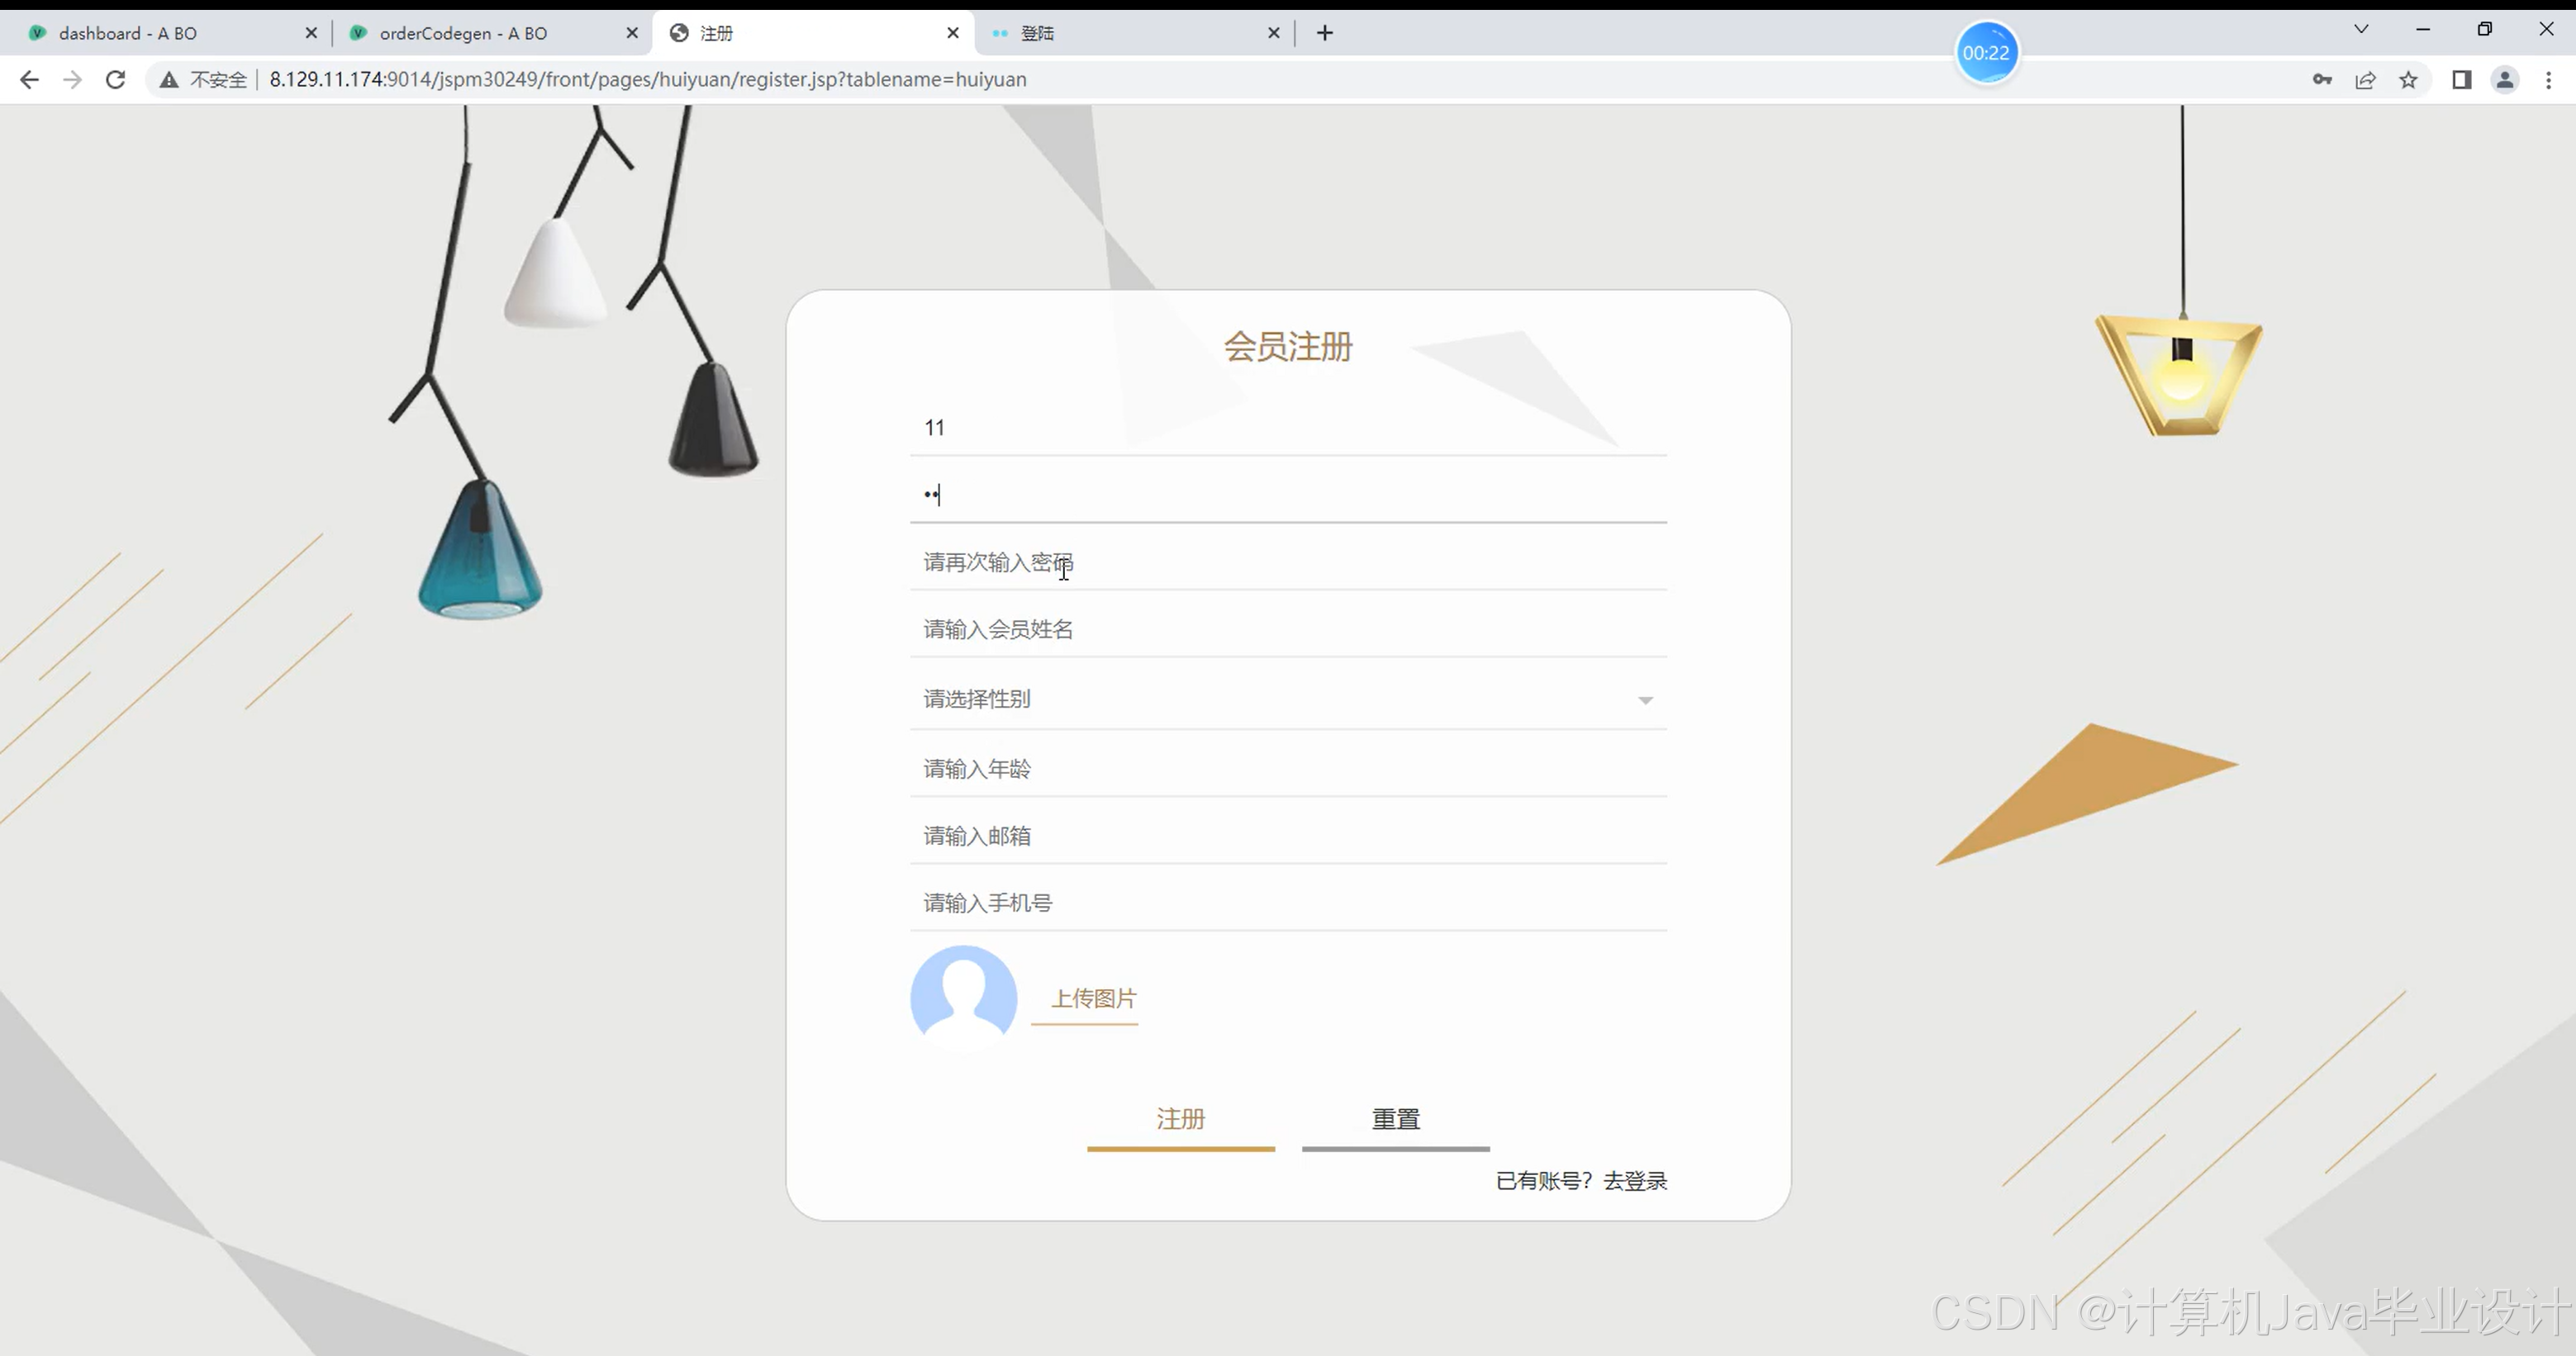2576x1356 pixels.
Task: Close the orderCodegen - A BO tab
Action: (x=632, y=33)
